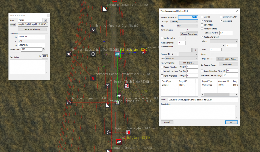Select the command Damage 16048 icon
This screenshot has height=152, width=260.
click(x=107, y=105)
